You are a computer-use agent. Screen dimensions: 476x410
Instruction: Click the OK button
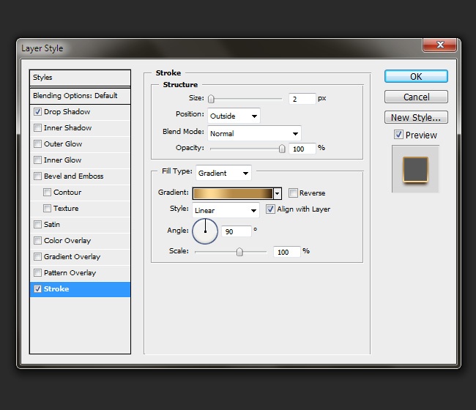click(416, 76)
